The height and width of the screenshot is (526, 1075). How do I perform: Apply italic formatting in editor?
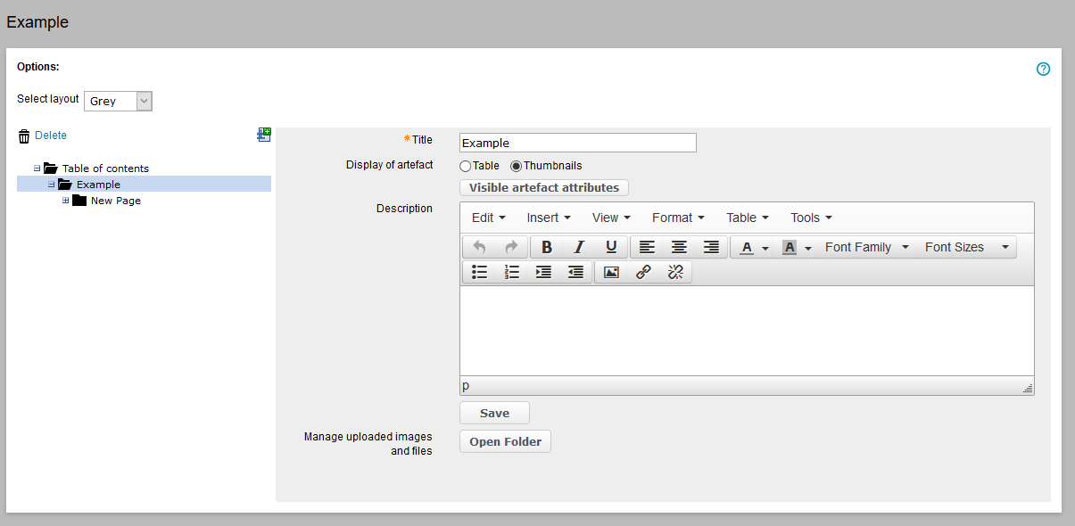pos(579,248)
